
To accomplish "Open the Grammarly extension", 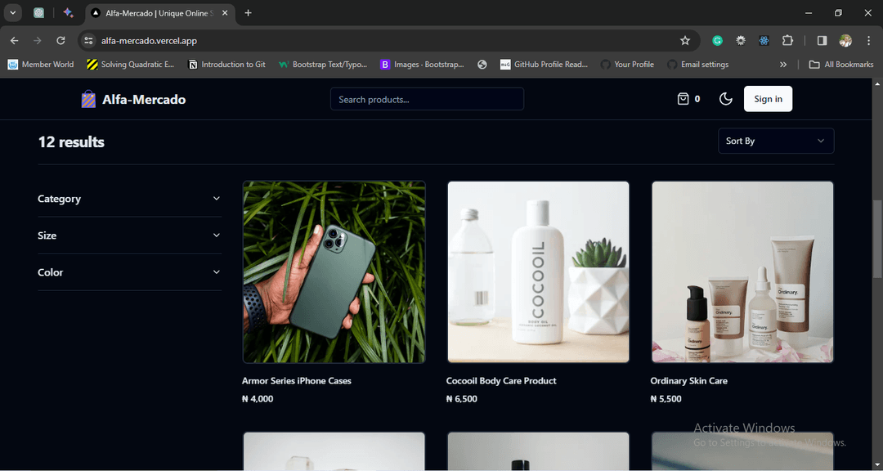I will pos(718,41).
